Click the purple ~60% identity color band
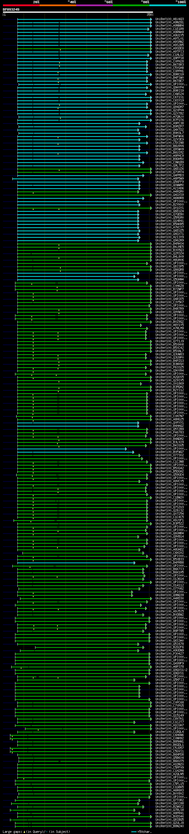189x834 pixels. point(94,5)
